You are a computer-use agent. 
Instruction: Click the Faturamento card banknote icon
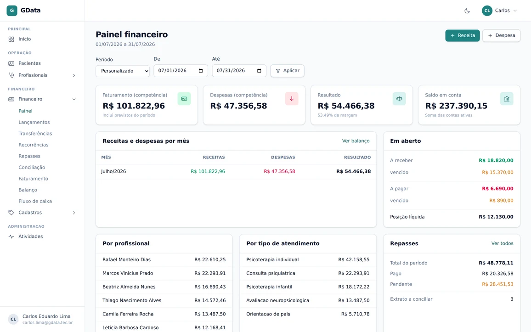click(x=184, y=99)
